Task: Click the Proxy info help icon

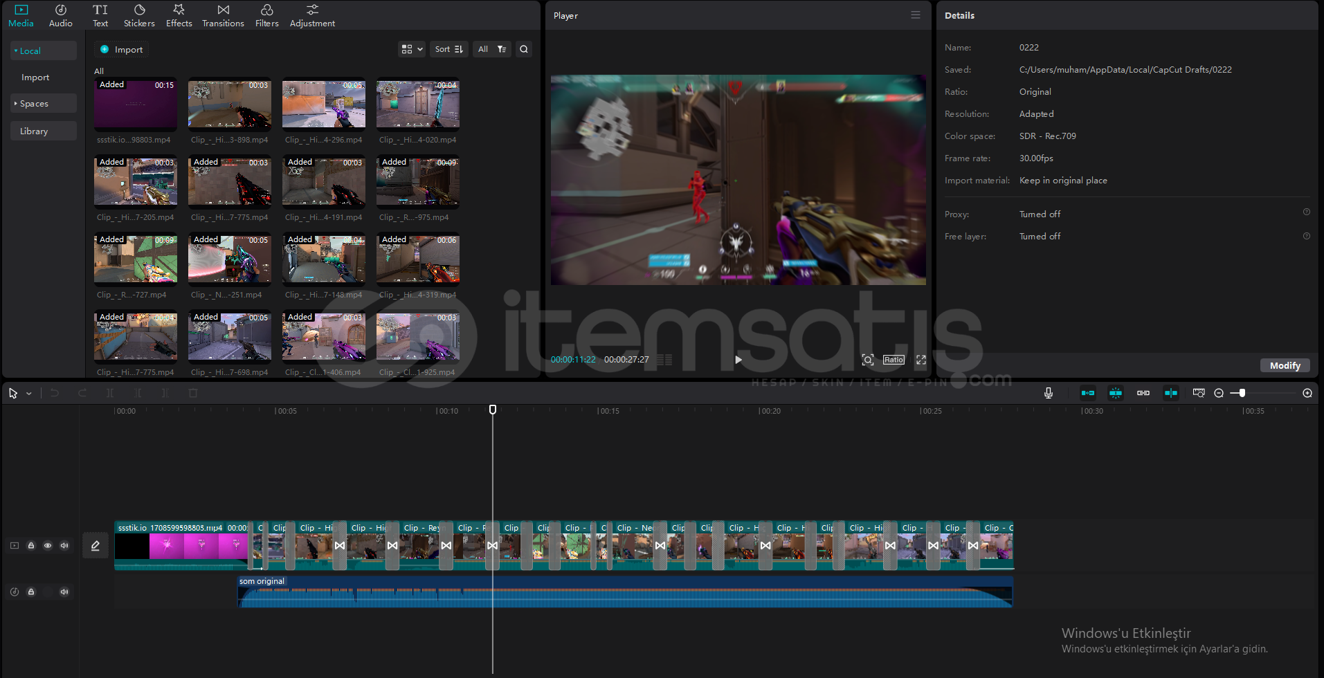Action: click(x=1307, y=212)
